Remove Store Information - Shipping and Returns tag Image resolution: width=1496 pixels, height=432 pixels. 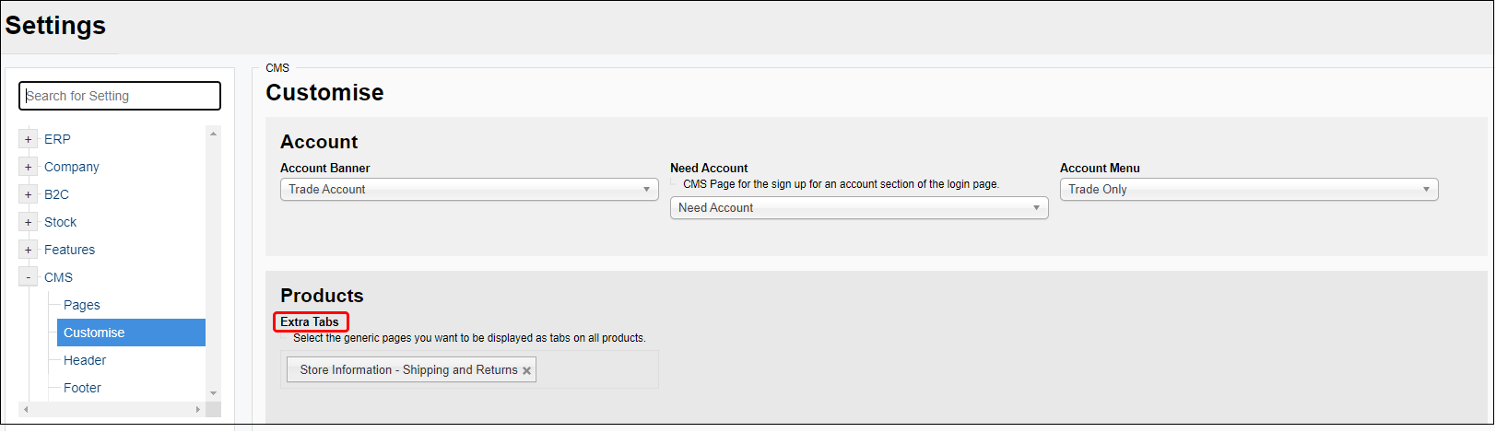[x=526, y=370]
